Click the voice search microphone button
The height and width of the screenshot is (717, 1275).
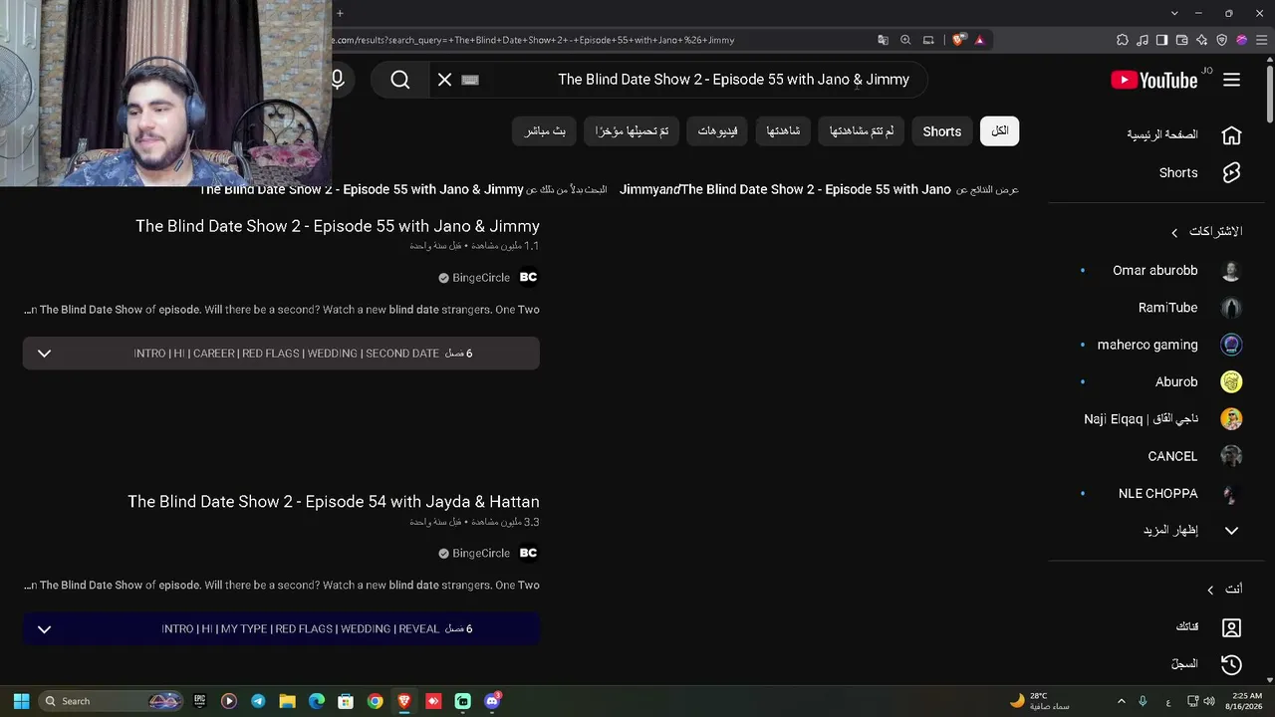[338, 80]
